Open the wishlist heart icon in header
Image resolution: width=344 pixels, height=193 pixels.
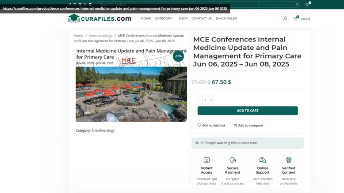(x=307, y=4)
